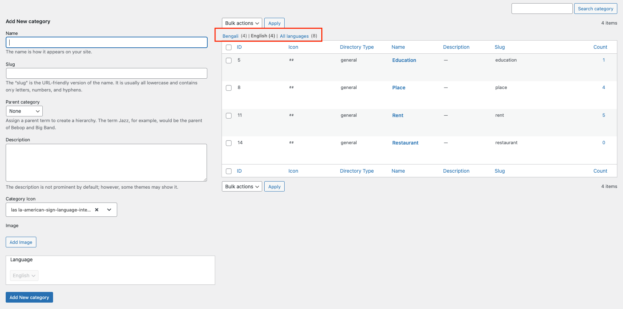Viewport: 623px width, 309px height.
Task: Open the Category Icon chevron dropdown
Action: pos(109,210)
